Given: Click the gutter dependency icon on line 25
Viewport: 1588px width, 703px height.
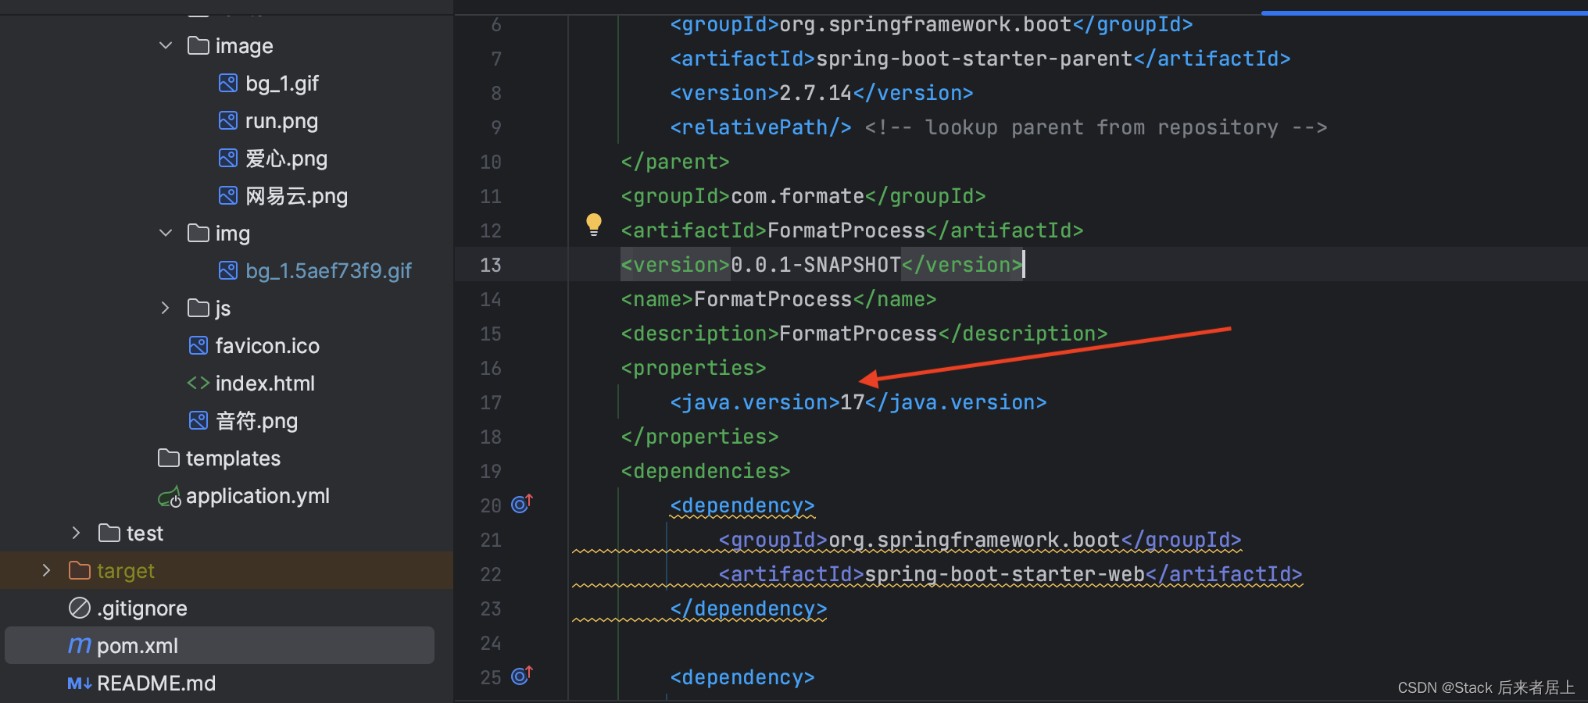Looking at the screenshot, I should [x=522, y=675].
